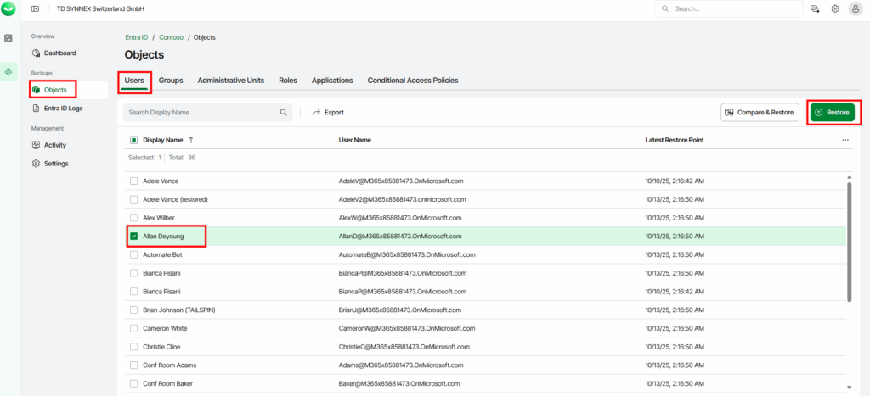
Task: Sort by Display Name arrow
Action: (x=190, y=140)
